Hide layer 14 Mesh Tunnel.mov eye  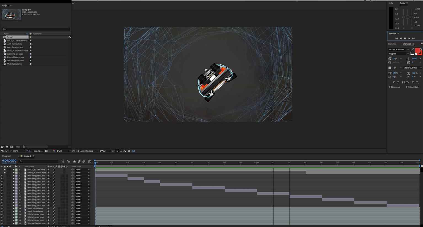tap(2, 208)
